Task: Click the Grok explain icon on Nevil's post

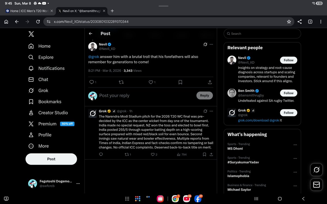Action: click(x=205, y=44)
